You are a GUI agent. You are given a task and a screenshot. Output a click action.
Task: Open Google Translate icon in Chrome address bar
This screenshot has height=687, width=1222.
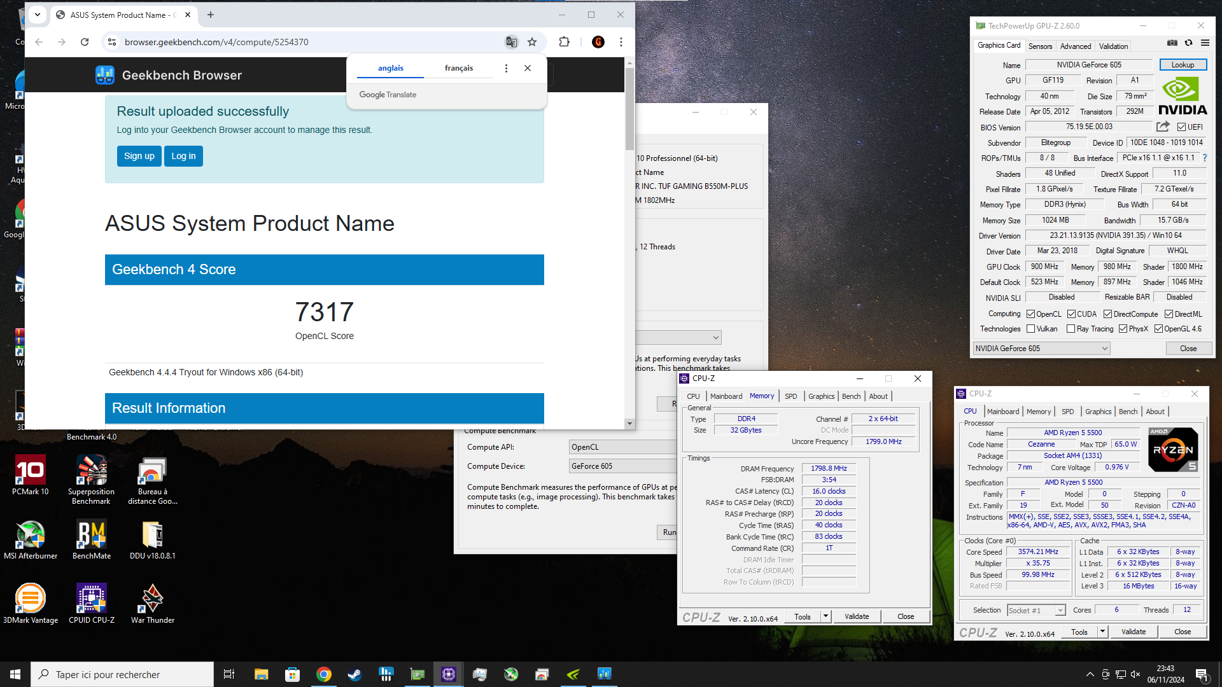[x=511, y=42]
